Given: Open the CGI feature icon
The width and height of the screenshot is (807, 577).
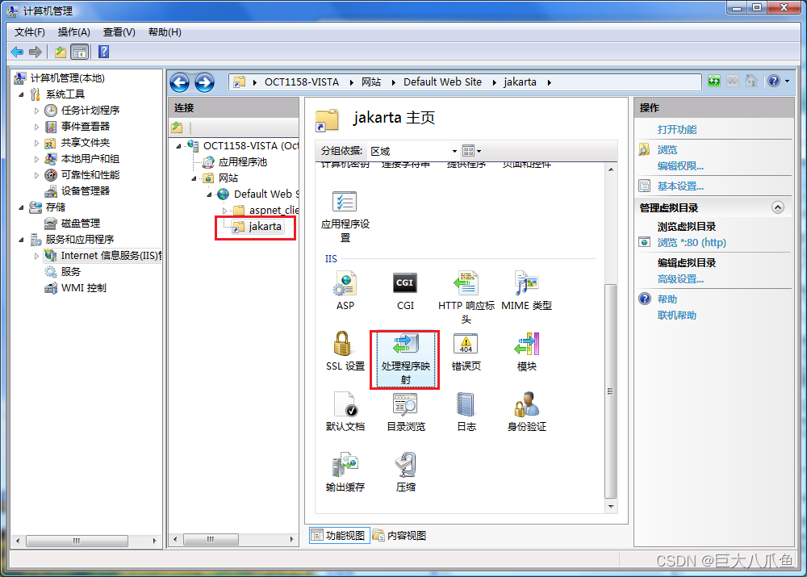Looking at the screenshot, I should [405, 291].
